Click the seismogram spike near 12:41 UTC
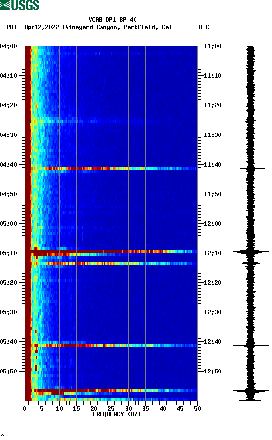The height and width of the screenshot is (440, 272). pyautogui.click(x=250, y=346)
